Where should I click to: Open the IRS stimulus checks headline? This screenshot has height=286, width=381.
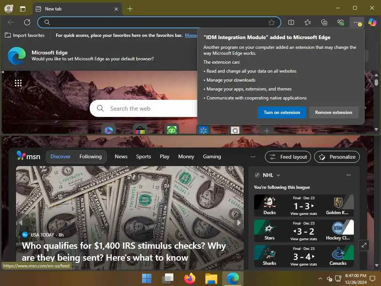(124, 251)
